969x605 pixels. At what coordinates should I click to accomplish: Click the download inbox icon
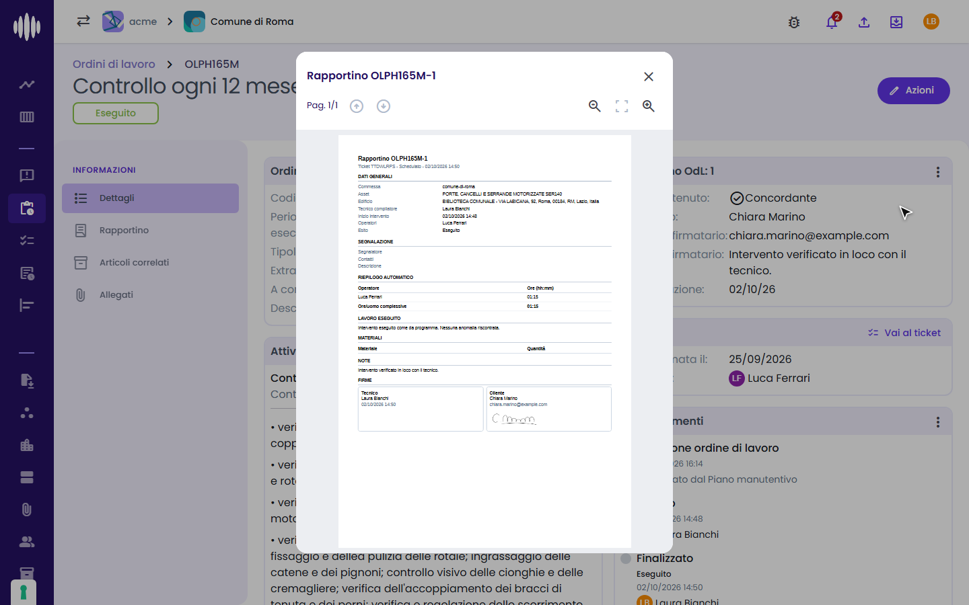tap(896, 22)
